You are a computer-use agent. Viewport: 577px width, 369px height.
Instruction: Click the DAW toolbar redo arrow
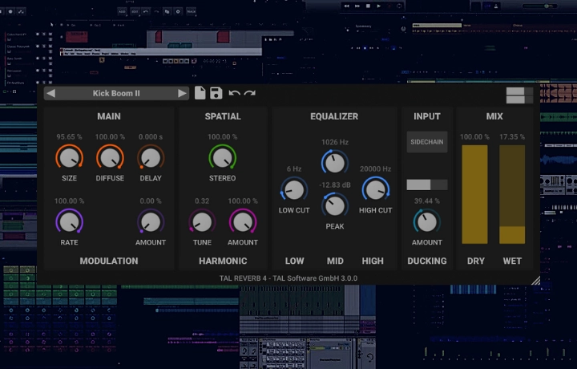pyautogui.click(x=156, y=11)
